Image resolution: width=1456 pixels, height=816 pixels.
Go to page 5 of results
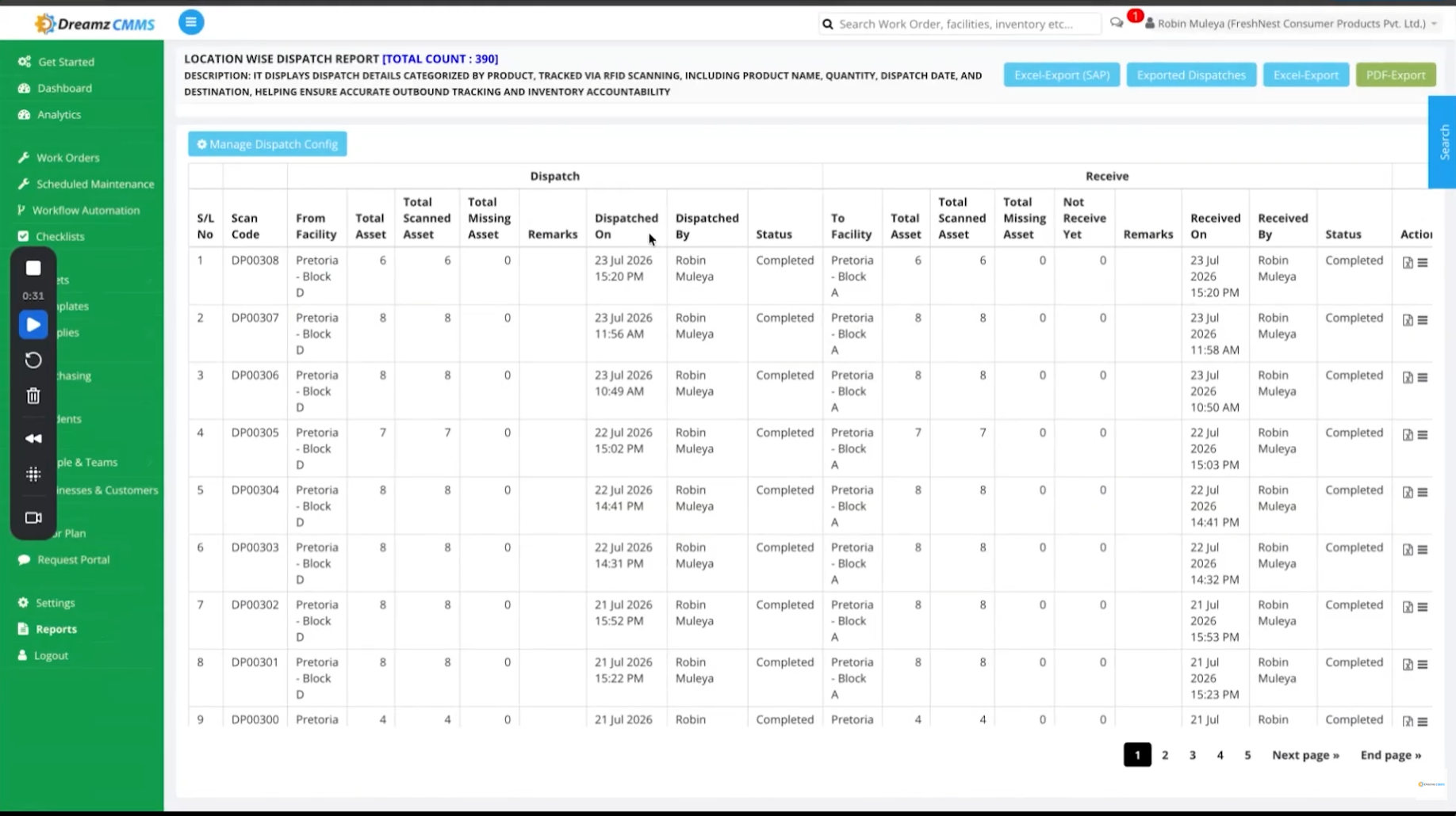point(1247,755)
